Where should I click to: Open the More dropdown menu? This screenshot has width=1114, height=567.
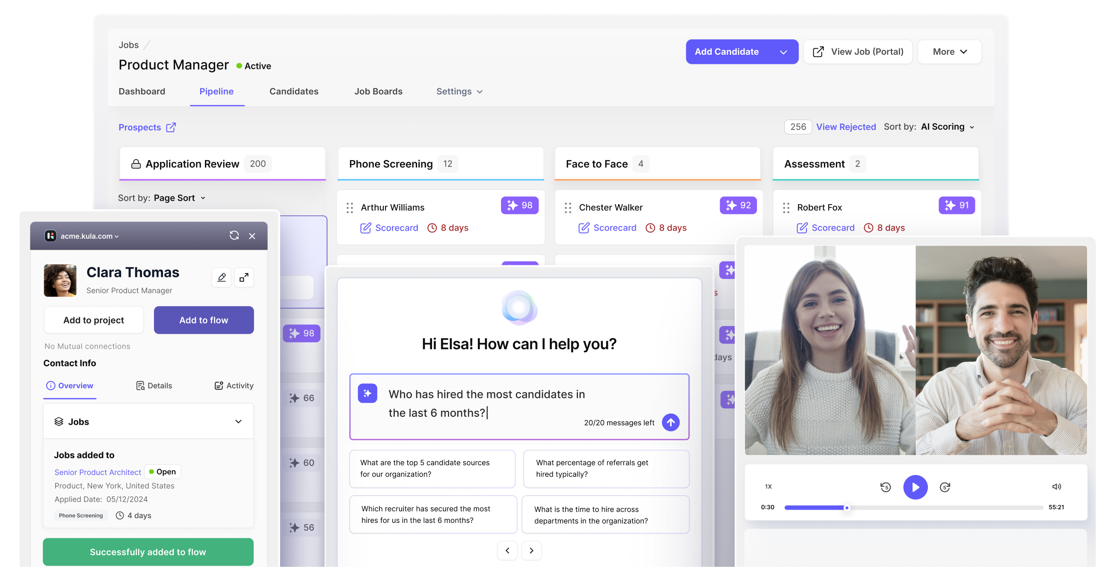(949, 52)
